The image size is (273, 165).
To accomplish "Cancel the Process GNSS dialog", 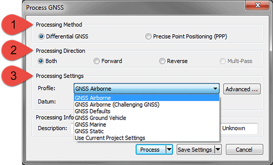I will [x=244, y=150].
